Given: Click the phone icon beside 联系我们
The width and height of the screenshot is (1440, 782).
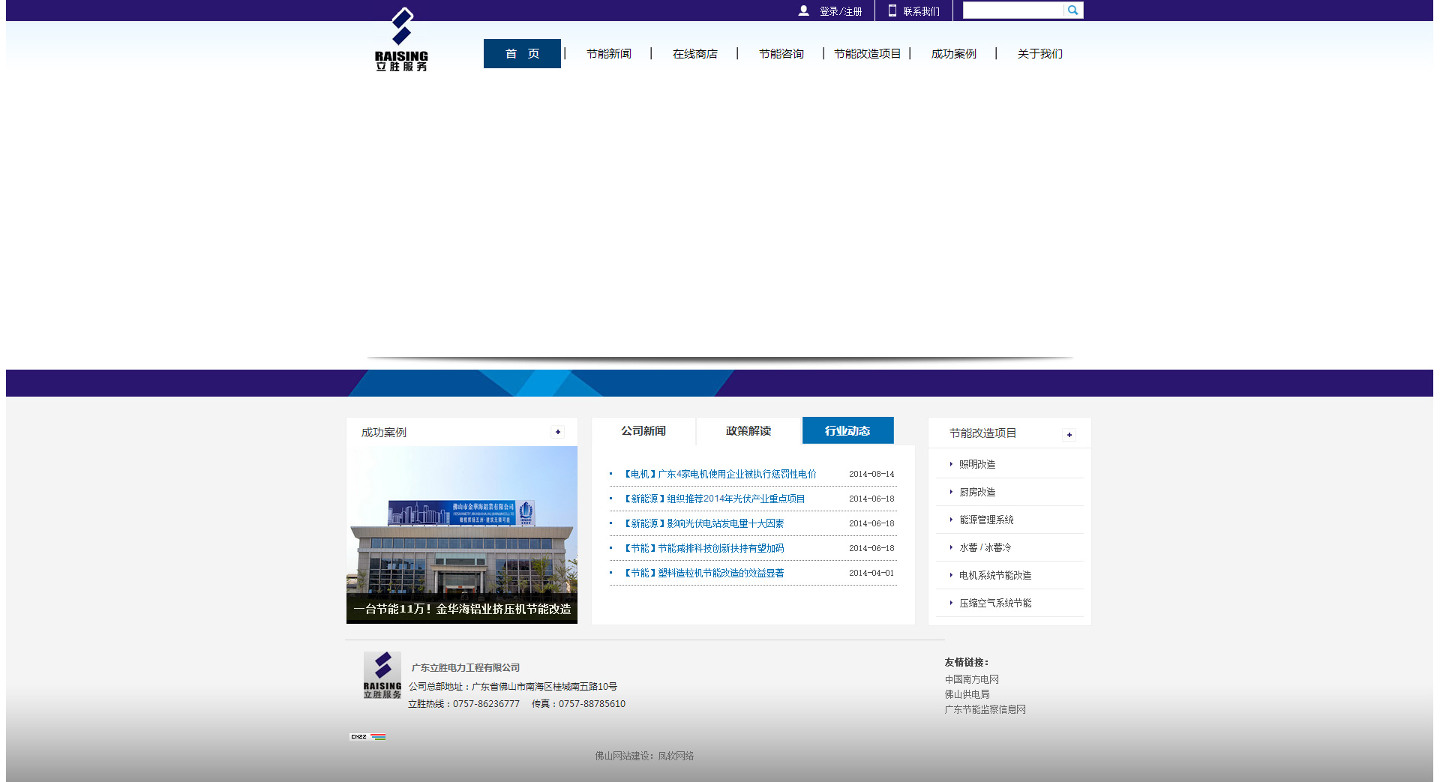Looking at the screenshot, I should pos(892,10).
